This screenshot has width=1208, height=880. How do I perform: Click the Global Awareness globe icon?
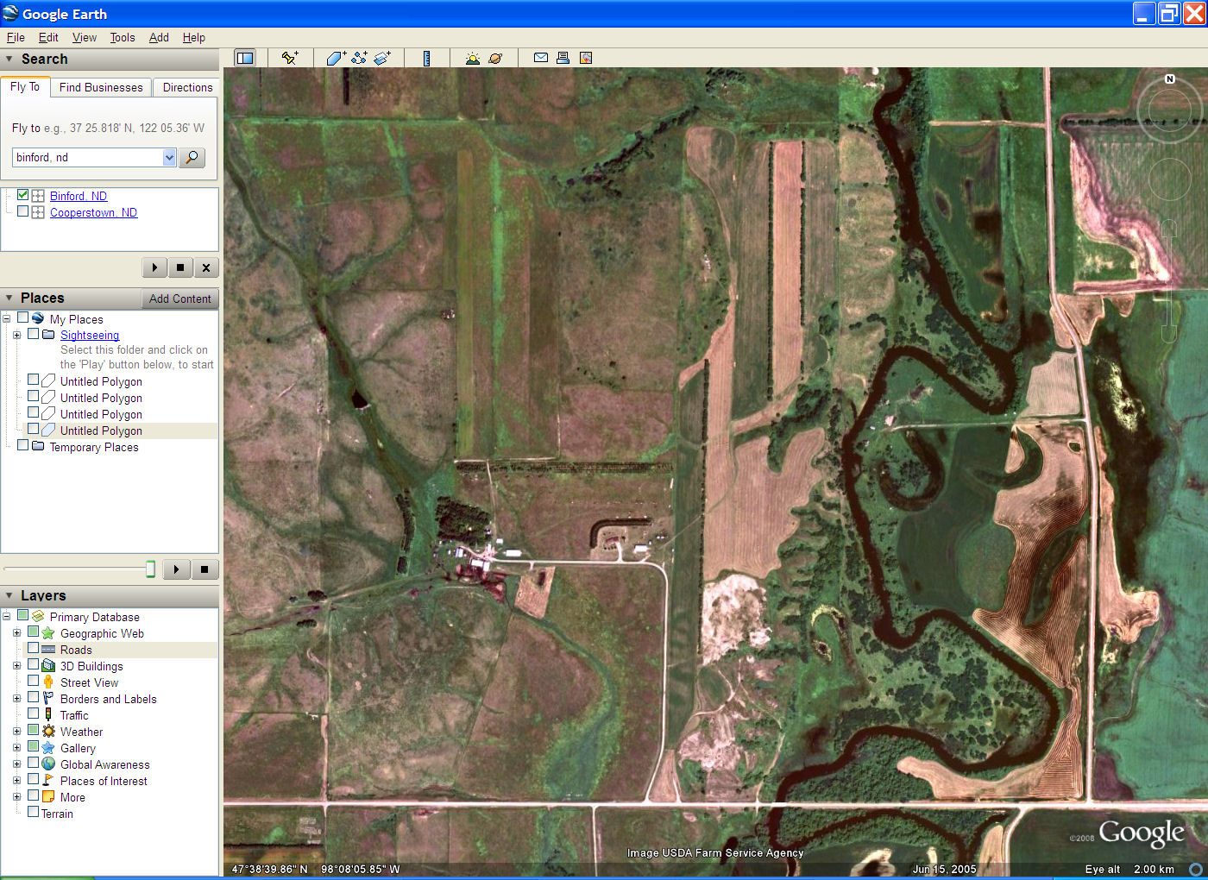(48, 764)
